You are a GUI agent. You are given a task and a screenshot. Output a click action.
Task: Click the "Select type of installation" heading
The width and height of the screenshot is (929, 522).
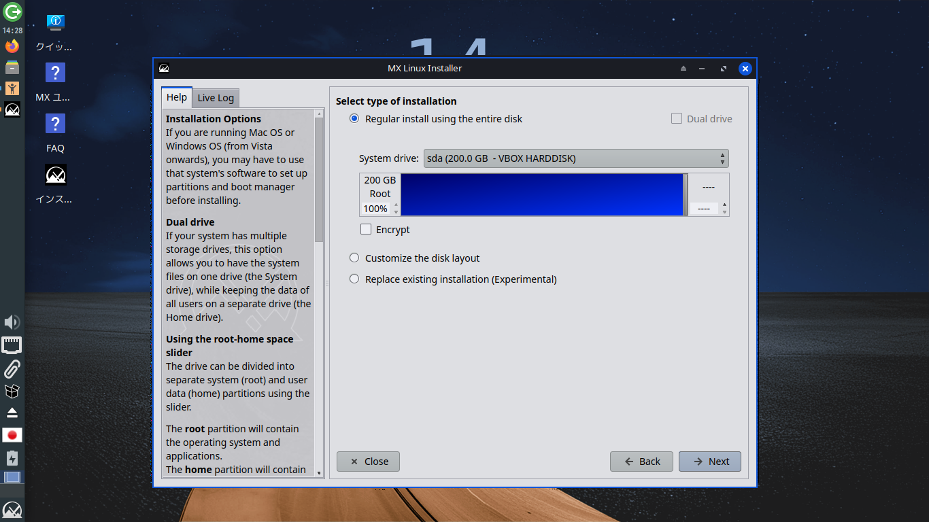[396, 101]
